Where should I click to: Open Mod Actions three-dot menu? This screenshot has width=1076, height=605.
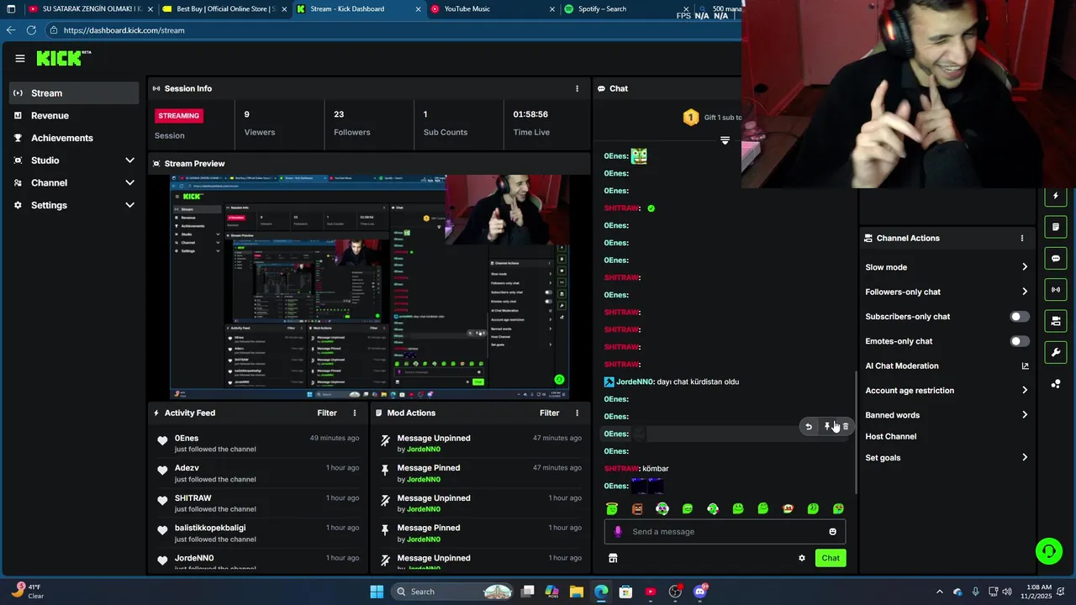click(x=577, y=413)
